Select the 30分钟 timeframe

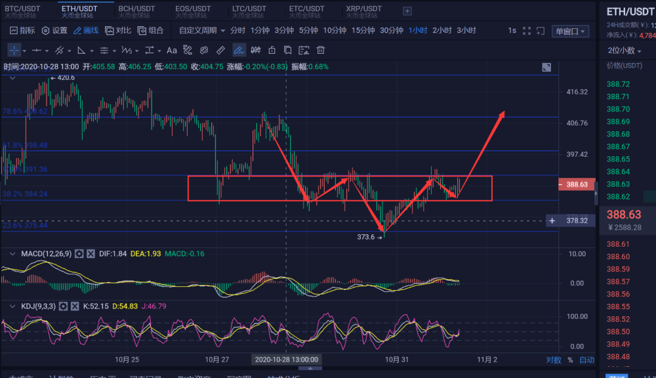392,31
